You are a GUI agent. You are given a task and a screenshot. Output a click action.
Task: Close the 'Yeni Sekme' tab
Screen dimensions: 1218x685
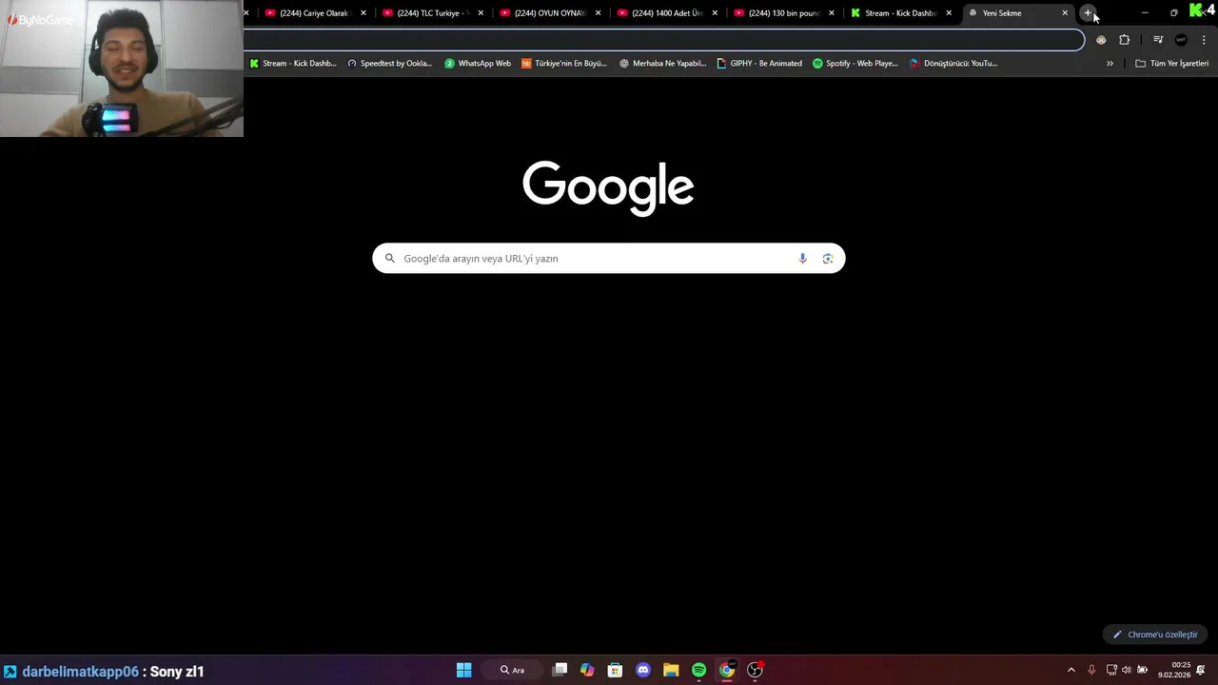click(1065, 13)
